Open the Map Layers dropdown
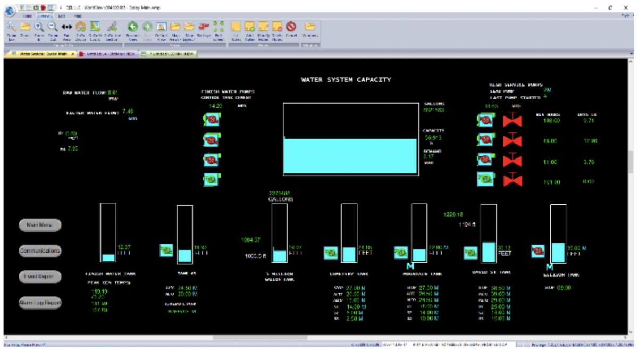 [x=189, y=29]
